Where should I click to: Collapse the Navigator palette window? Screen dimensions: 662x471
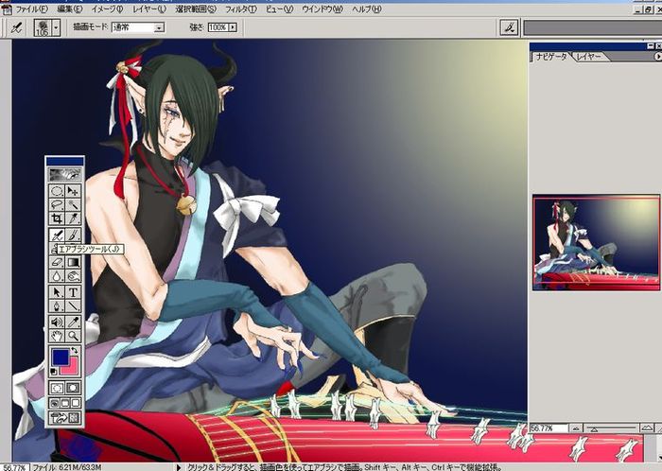[651, 46]
